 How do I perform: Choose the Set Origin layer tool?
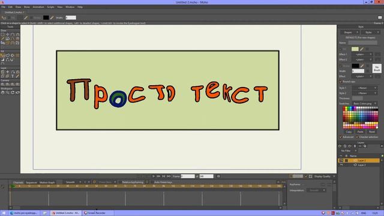(2, 72)
